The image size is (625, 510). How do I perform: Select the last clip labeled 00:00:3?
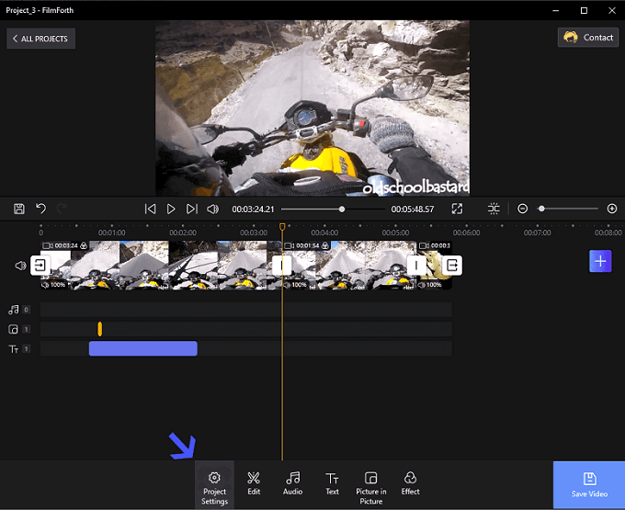pos(434,265)
